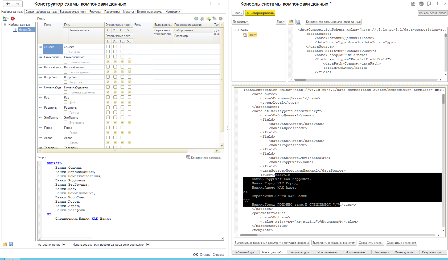
Task: Toggle Использовать группировки запроса checkbox
Action: [x=148, y=245]
